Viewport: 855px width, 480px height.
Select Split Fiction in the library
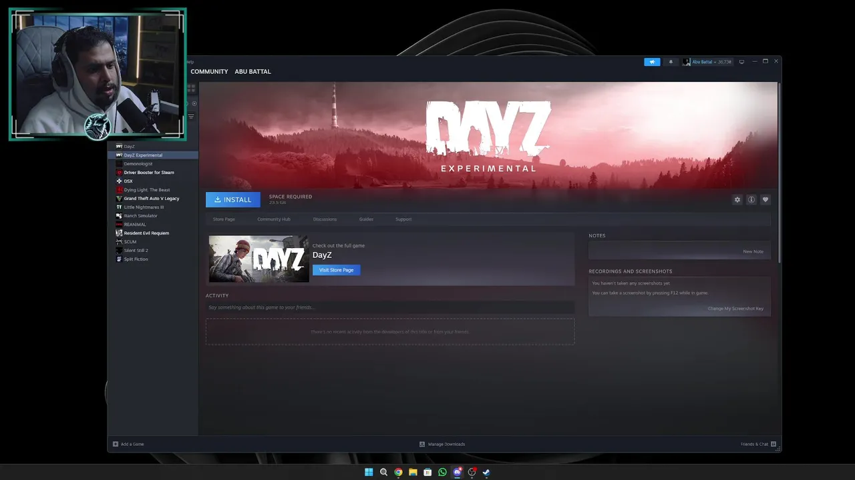pos(154,259)
